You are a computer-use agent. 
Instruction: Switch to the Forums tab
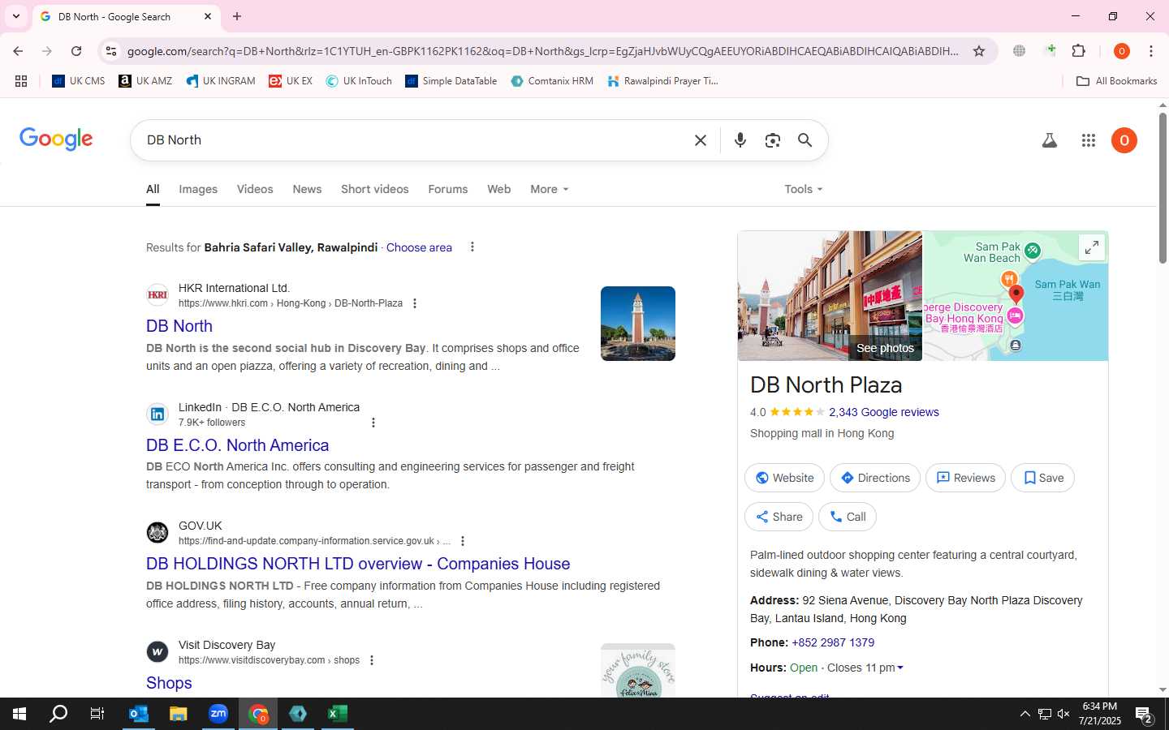(x=448, y=189)
